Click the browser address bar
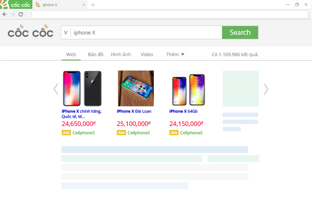The width and height of the screenshot is (312, 201). click(168, 14)
